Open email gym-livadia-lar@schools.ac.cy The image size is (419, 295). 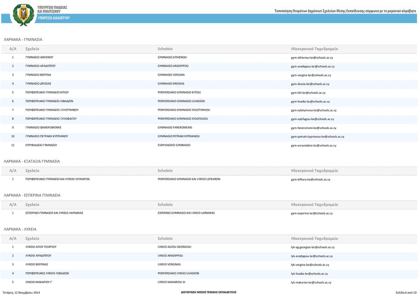pos(310,102)
